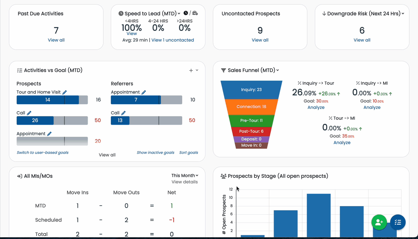
Task: Edit the Referrers Call goal pencil
Action: pyautogui.click(x=123, y=113)
